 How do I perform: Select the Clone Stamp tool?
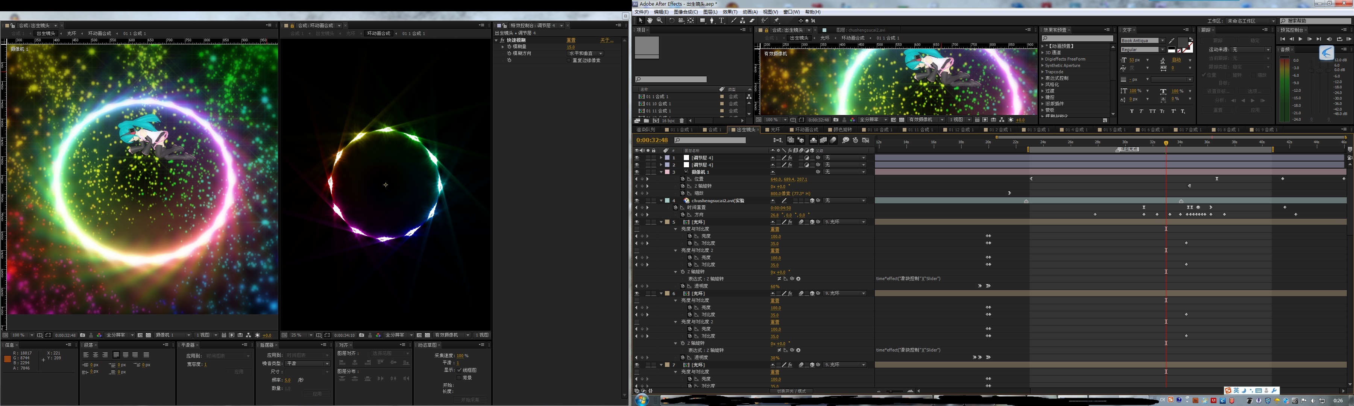[x=743, y=20]
